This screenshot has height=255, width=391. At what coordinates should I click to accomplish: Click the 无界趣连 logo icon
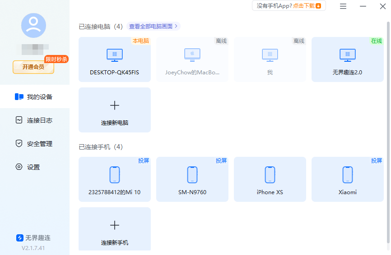(20, 238)
